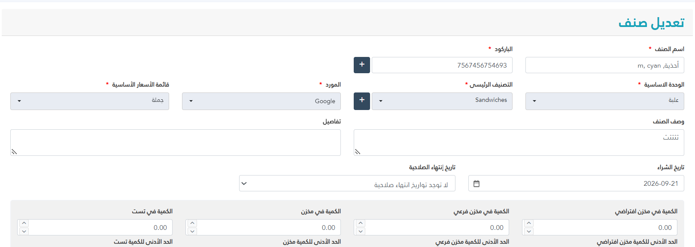Viewport: 695px width, 247px height.
Task: Decrease الكمية في تست quantity spinner
Action: coord(24,231)
